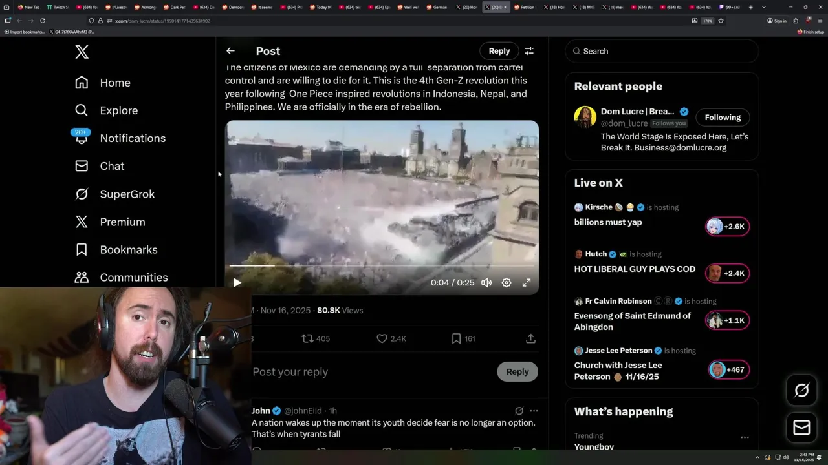The width and height of the screenshot is (828, 465).
Task: Mute the video volume speaker icon
Action: (x=486, y=283)
